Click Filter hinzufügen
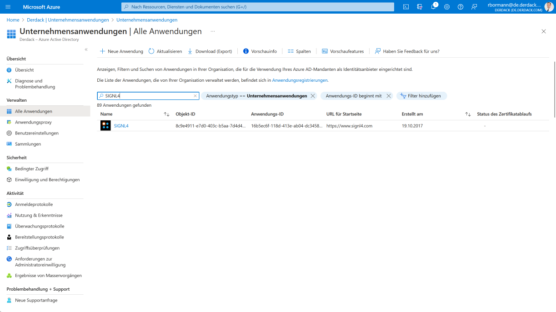The image size is (556, 312). pos(421,96)
